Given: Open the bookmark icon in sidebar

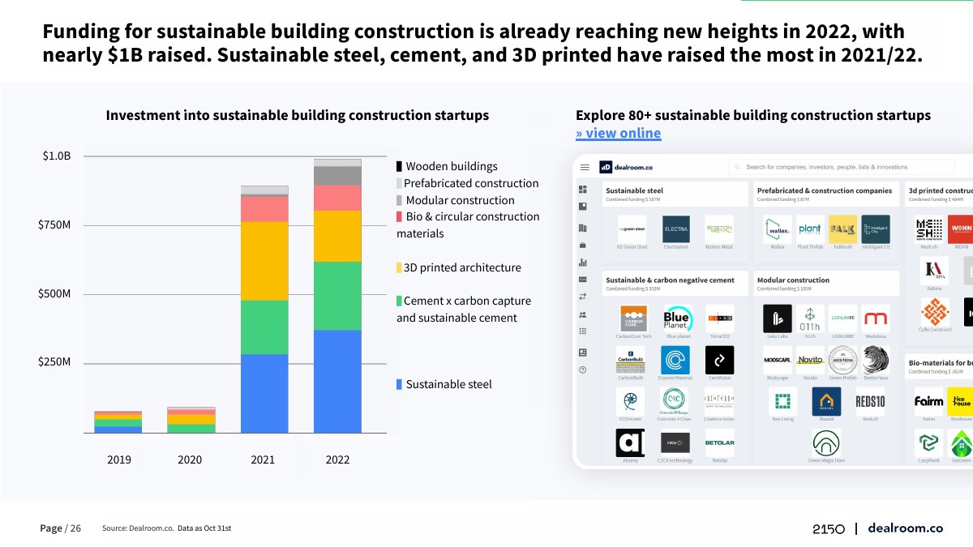Looking at the screenshot, I should tap(583, 207).
